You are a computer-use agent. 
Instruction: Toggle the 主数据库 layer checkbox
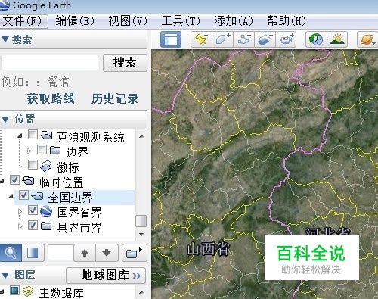(x=14, y=291)
